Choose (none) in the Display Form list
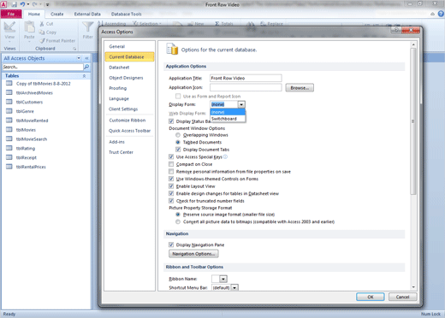 click(x=228, y=112)
